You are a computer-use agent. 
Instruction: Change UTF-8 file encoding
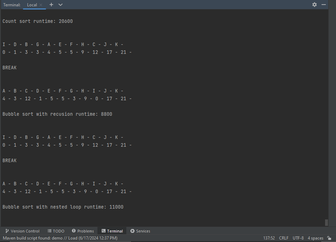298,238
